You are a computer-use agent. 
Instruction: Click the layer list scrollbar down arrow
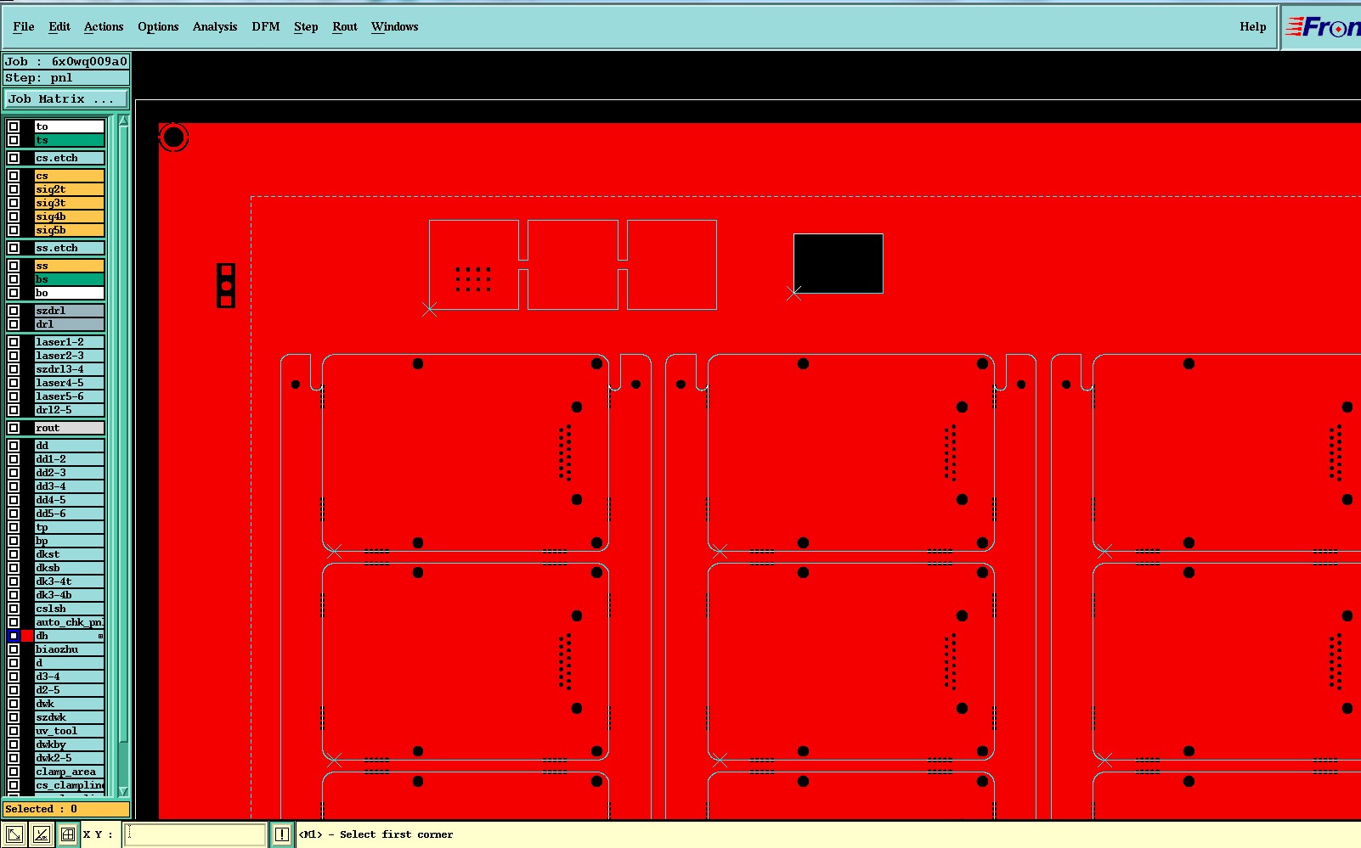123,791
